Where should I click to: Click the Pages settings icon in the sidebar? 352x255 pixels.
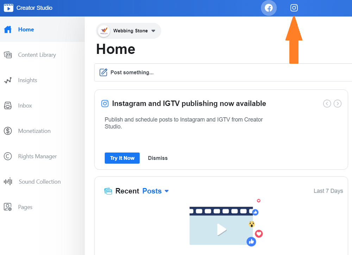point(8,207)
